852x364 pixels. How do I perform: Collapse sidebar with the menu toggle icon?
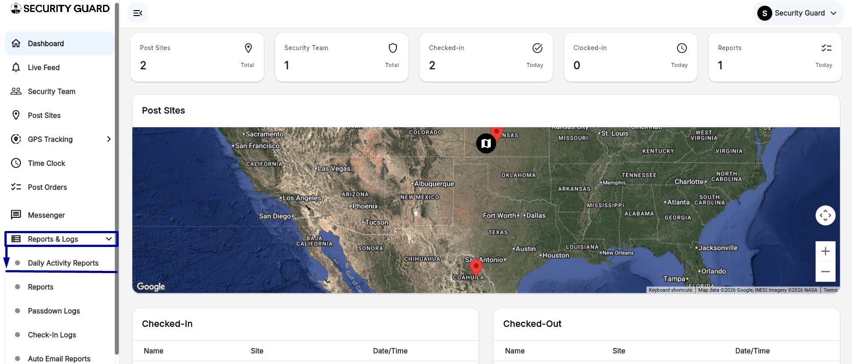tap(138, 13)
